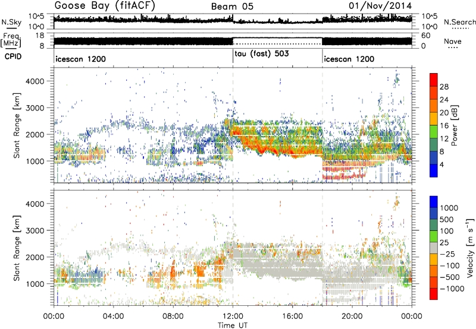Click the gray Velocity colorbar segment between 25 and -25

click(x=434, y=248)
